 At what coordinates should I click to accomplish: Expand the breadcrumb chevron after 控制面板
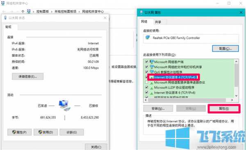(52, 12)
